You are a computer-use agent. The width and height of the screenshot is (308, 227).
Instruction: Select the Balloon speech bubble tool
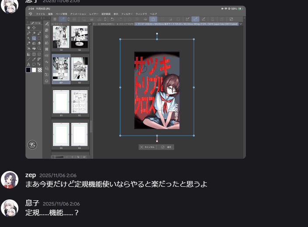coord(34,64)
